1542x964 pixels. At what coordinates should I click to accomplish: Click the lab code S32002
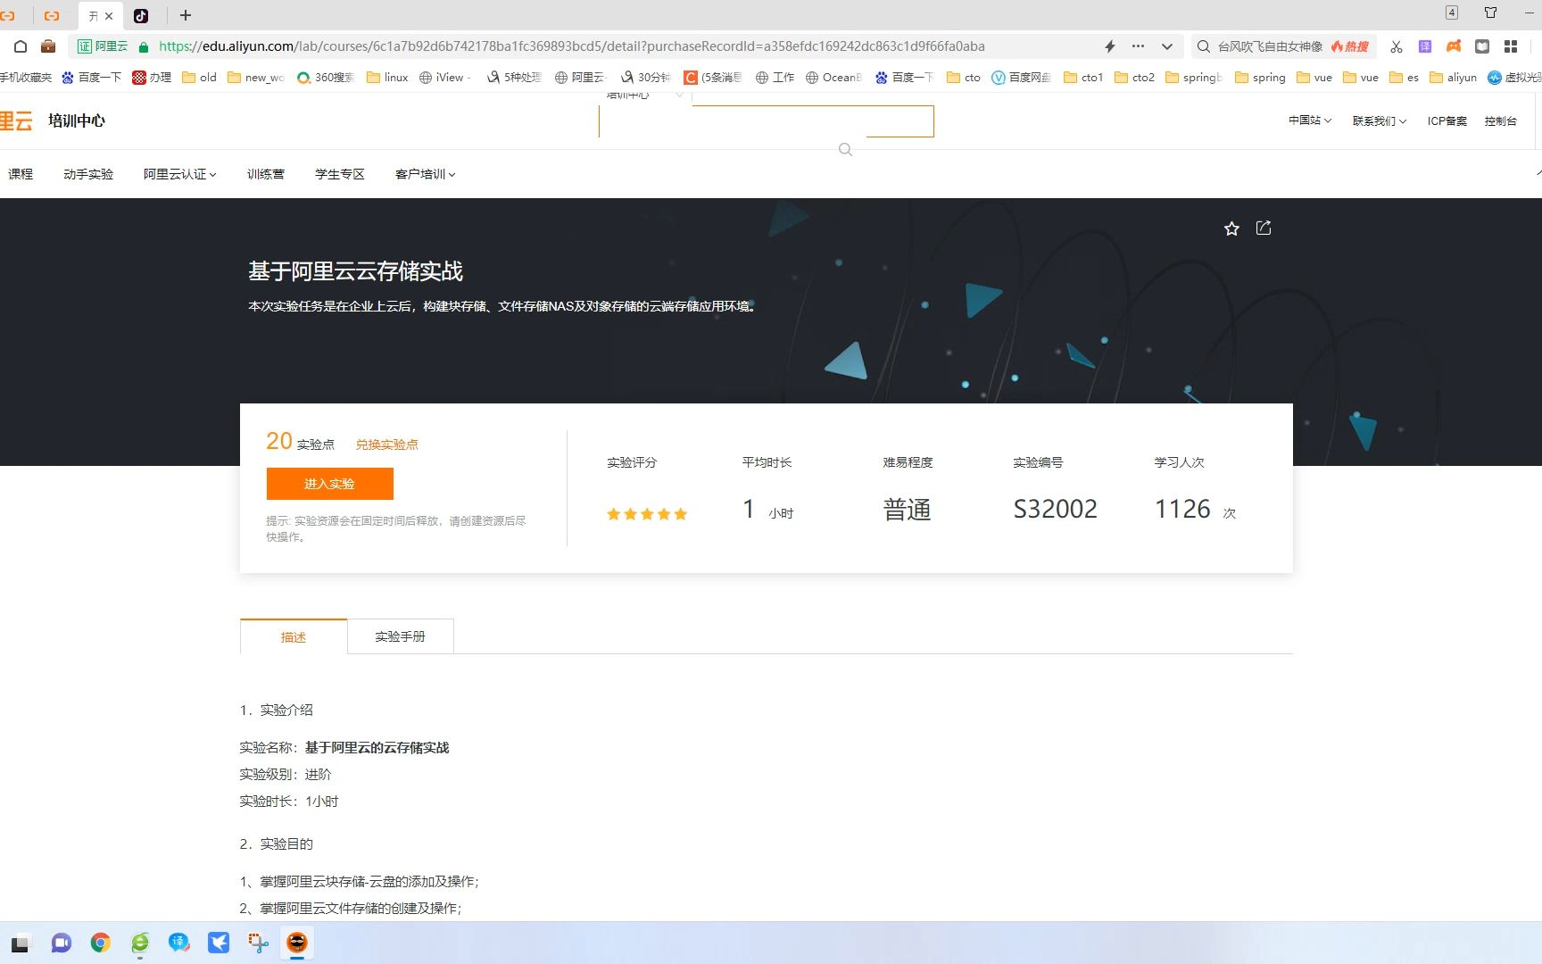tap(1055, 509)
